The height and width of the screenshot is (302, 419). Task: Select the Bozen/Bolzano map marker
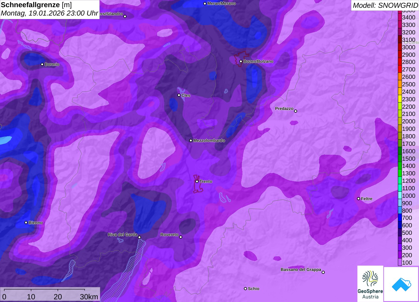241,61
